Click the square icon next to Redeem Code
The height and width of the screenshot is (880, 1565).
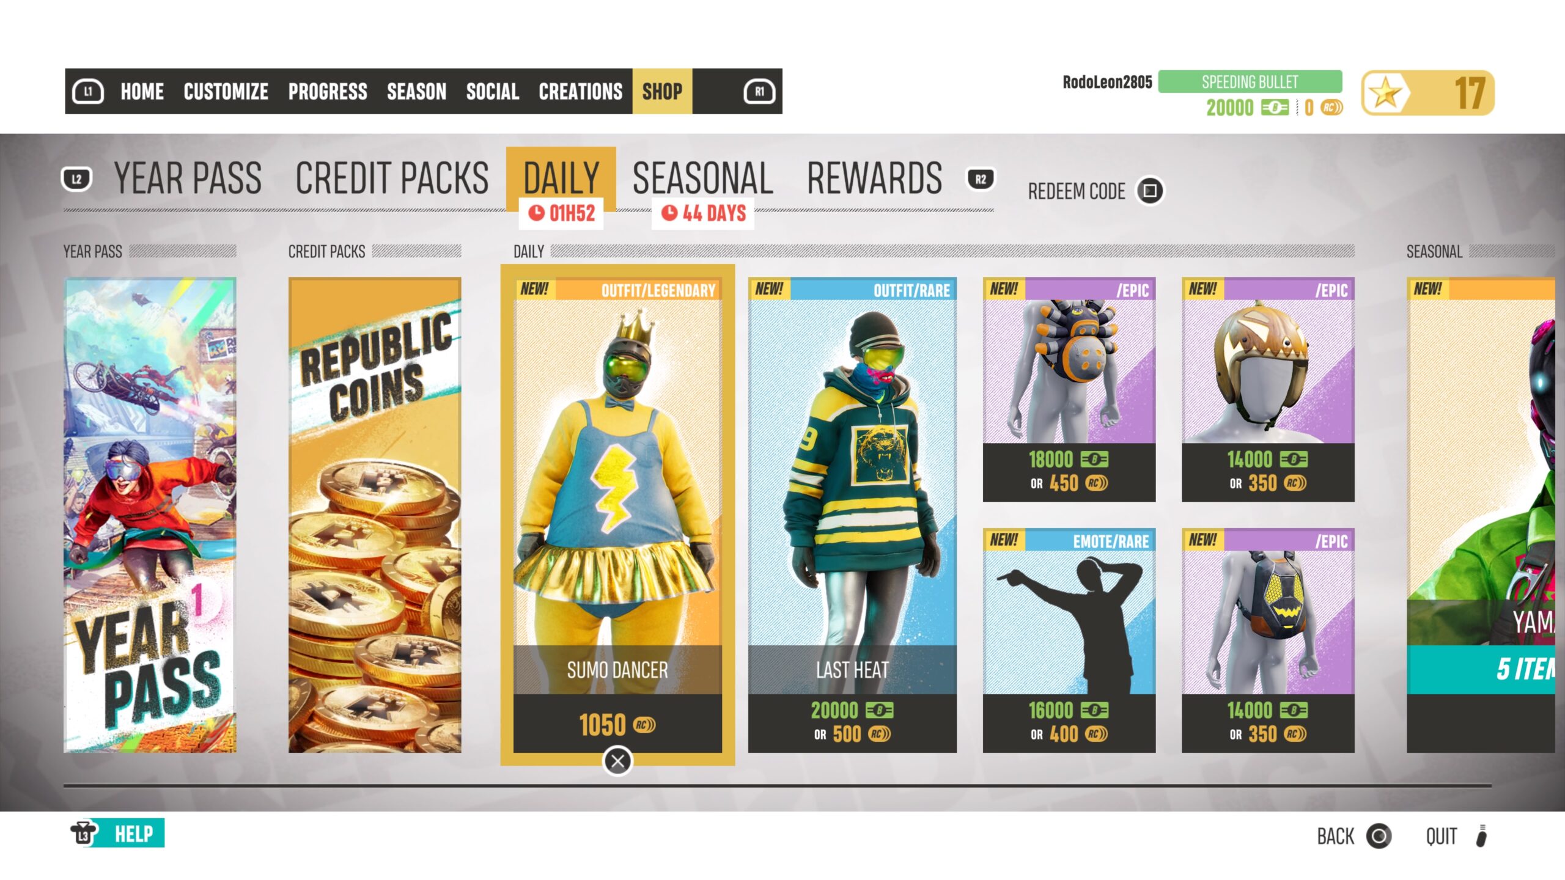click(x=1150, y=191)
